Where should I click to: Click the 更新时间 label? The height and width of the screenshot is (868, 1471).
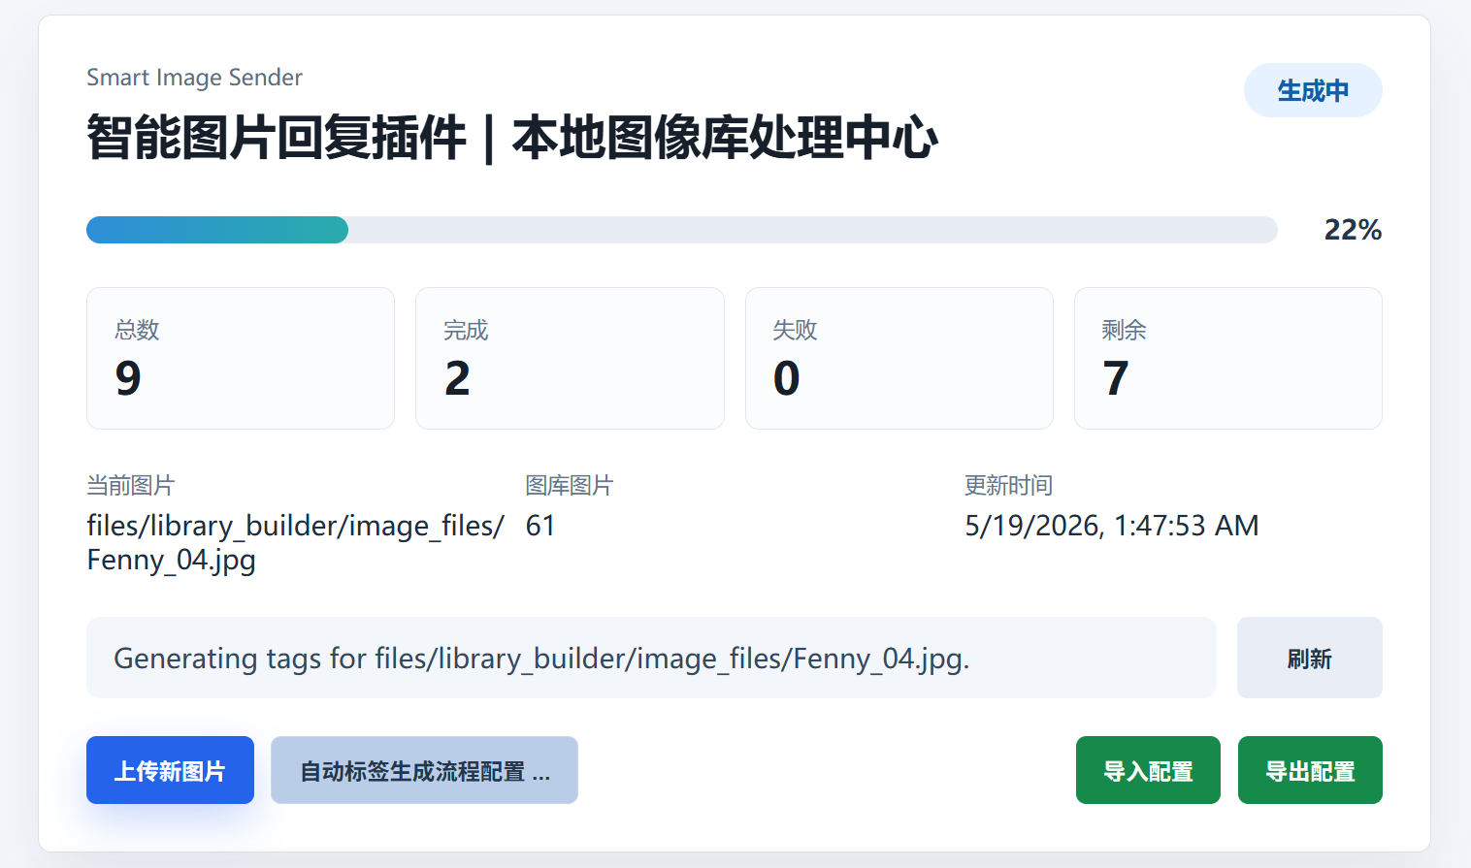[1009, 485]
